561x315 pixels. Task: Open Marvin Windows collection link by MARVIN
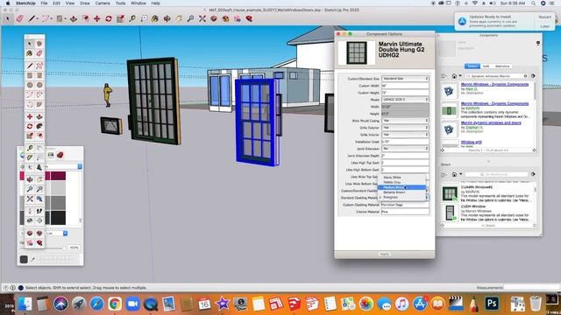(x=494, y=103)
